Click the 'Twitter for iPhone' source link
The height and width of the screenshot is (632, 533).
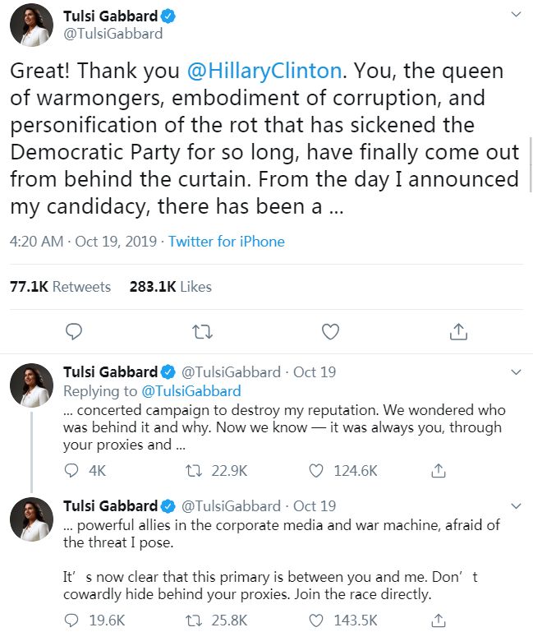[227, 242]
